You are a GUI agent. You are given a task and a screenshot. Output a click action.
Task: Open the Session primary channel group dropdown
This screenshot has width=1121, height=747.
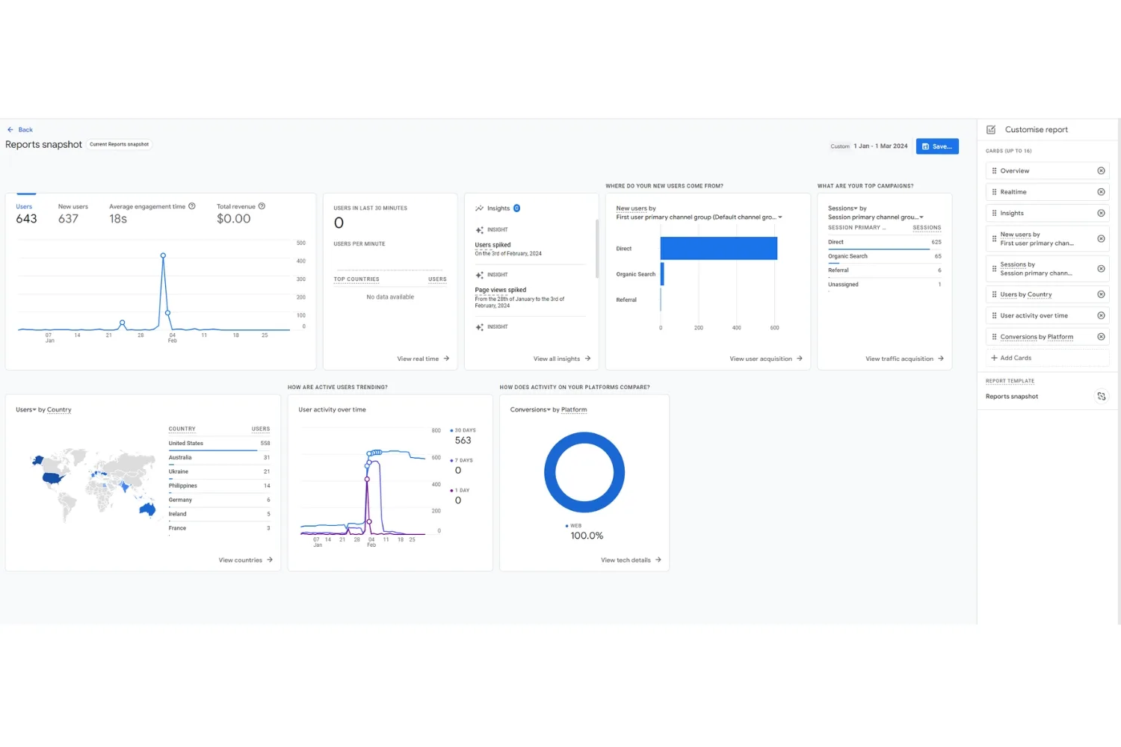[921, 217]
